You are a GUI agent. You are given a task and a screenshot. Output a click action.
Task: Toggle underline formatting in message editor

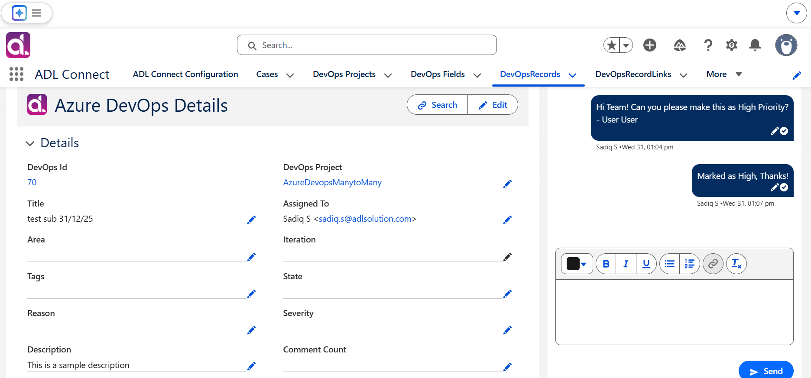pyautogui.click(x=646, y=264)
